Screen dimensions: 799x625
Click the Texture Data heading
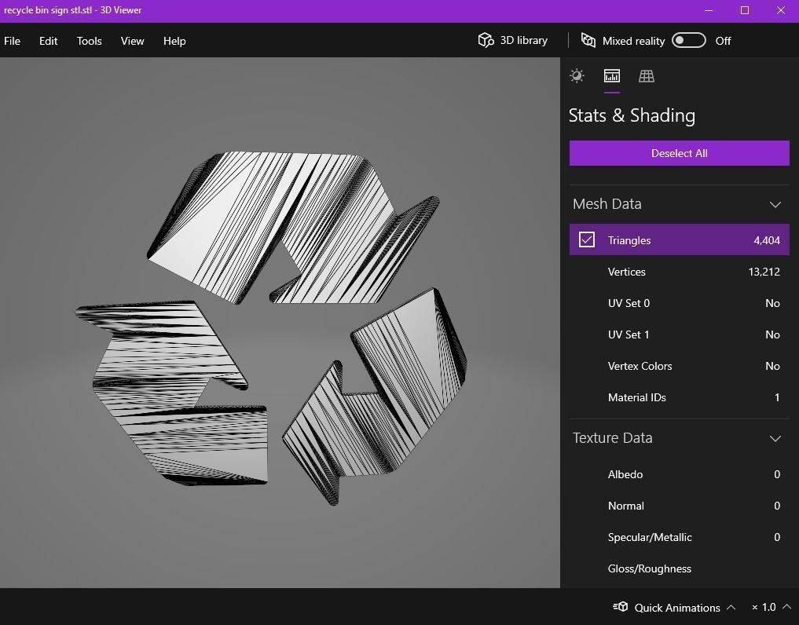click(x=613, y=437)
